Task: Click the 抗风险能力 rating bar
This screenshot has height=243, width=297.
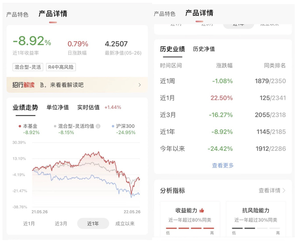Action: pos(255,229)
